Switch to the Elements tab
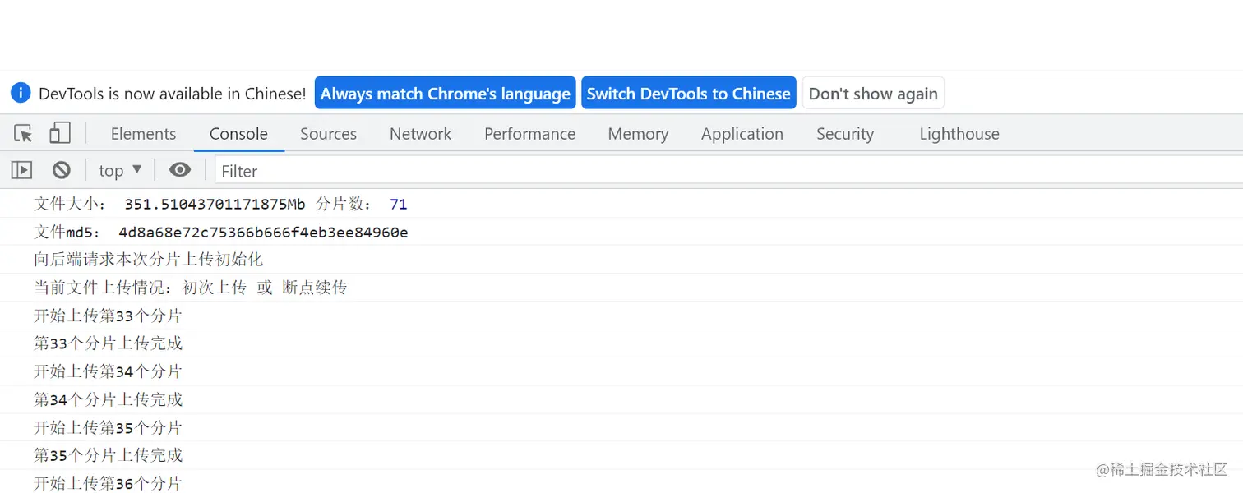This screenshot has width=1243, height=493. tap(143, 134)
